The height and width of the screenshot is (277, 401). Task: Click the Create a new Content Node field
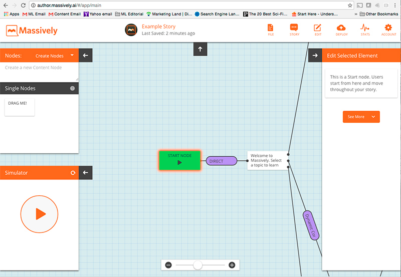(x=39, y=71)
